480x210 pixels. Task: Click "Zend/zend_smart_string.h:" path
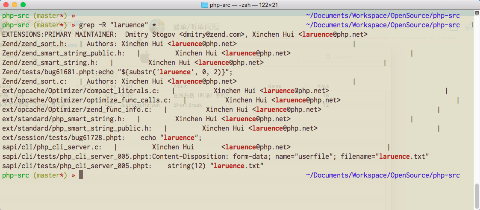[50, 63]
